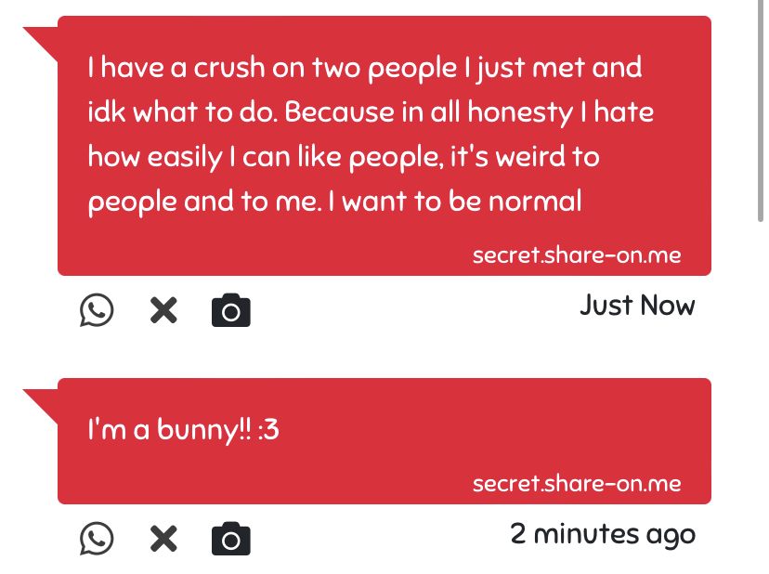Image resolution: width=769 pixels, height=574 pixels.
Task: Share the crush message via WhatsApp
Action: click(x=97, y=310)
